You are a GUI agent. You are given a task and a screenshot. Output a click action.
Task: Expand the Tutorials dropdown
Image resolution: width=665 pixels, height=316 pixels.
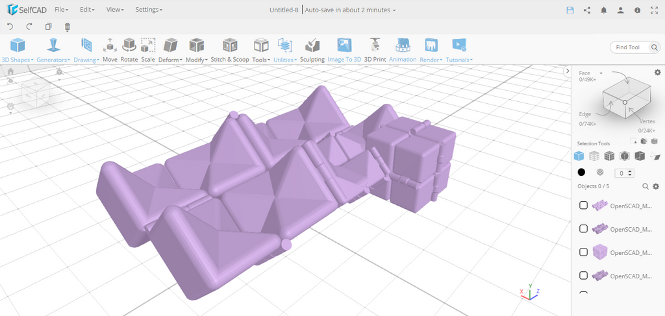pos(471,60)
